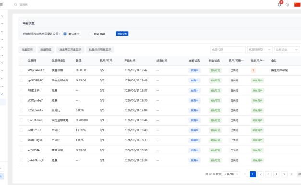Click coupon code Rdlf3fn3D

pos(34,130)
